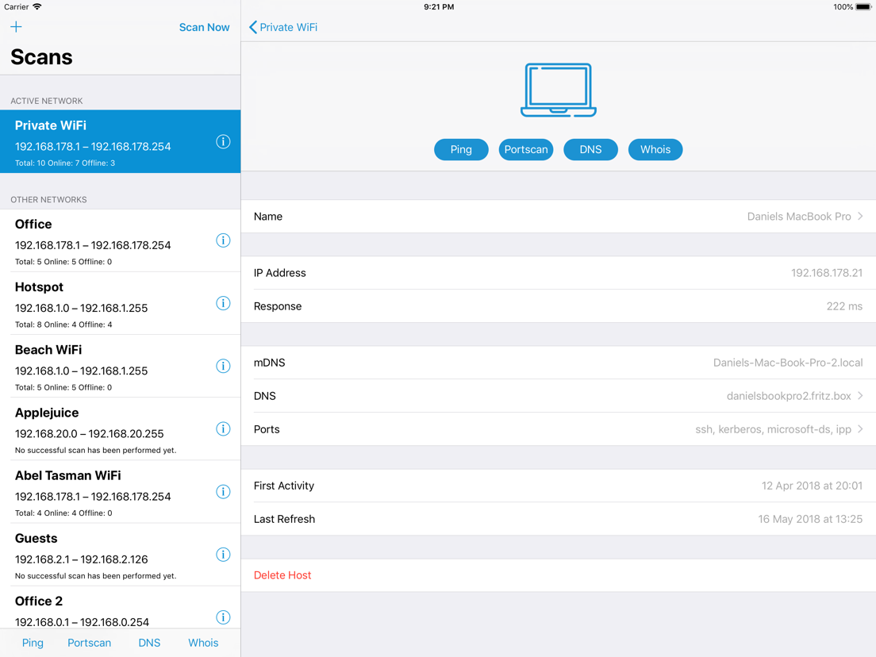The image size is (876, 657).
Task: Start a new scan with Scan Now
Action: [204, 27]
